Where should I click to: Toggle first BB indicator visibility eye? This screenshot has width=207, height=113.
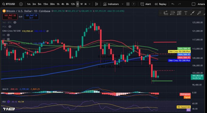8,35
